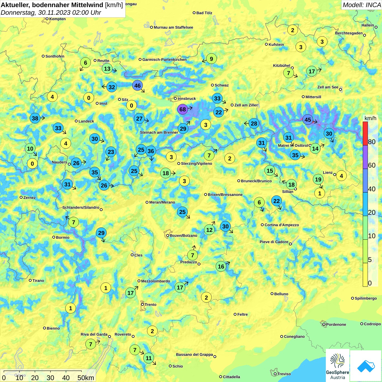Select the 19 km/h station near Lienz
This screenshot has width=382, height=382.
click(318, 179)
